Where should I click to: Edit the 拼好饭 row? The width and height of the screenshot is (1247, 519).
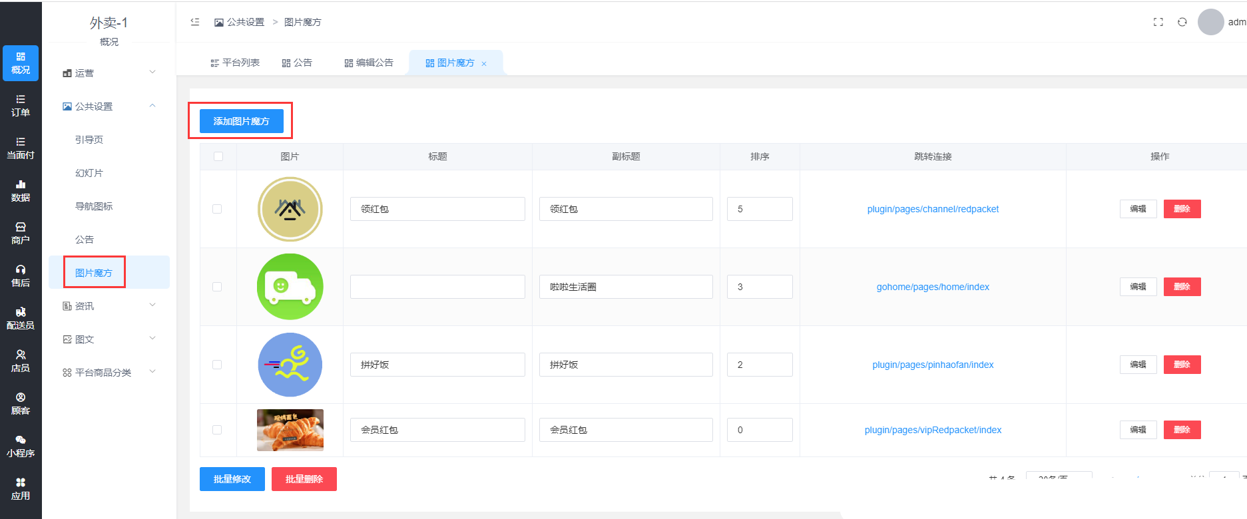pos(1138,365)
